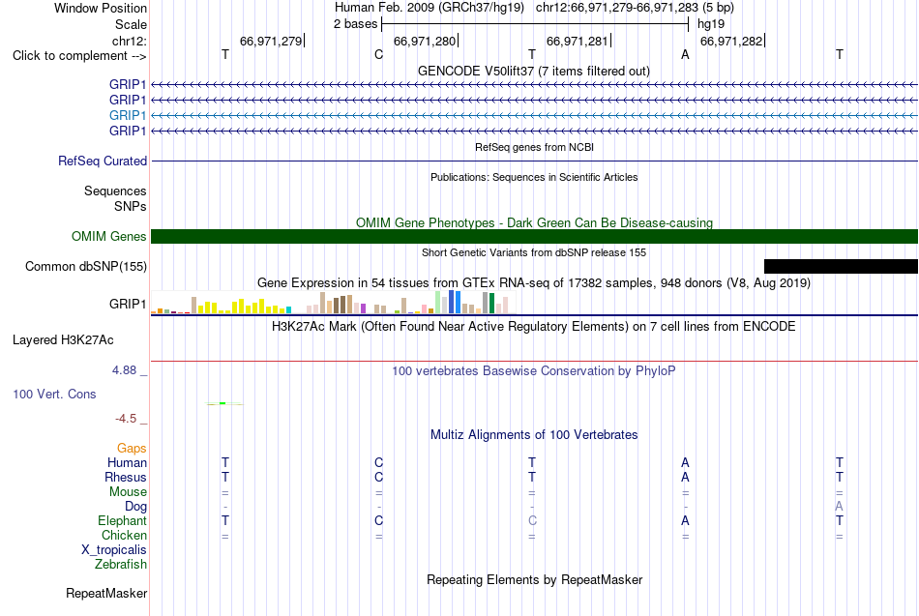The height and width of the screenshot is (616, 919).
Task: Open 'OMIM Gene Phenotypes' track title
Action: (x=534, y=222)
